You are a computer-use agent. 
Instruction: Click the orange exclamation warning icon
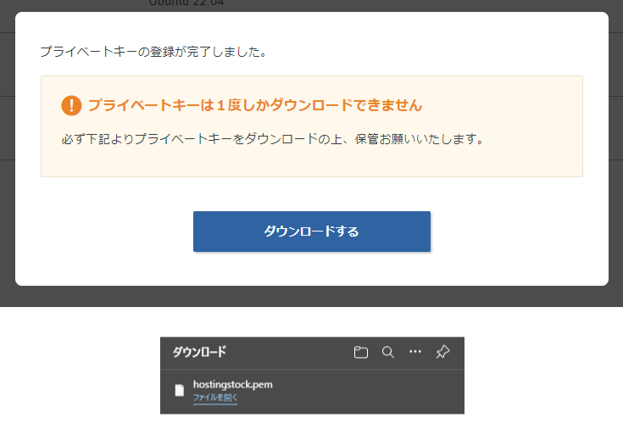(71, 105)
